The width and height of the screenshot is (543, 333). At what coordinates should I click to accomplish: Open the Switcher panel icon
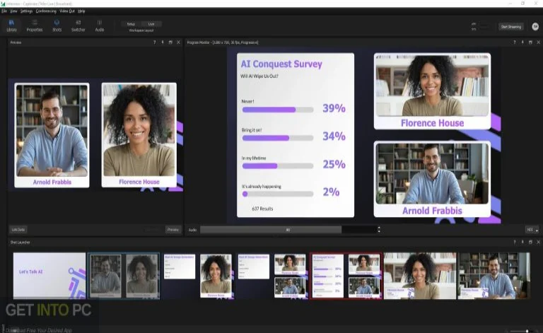click(78, 25)
